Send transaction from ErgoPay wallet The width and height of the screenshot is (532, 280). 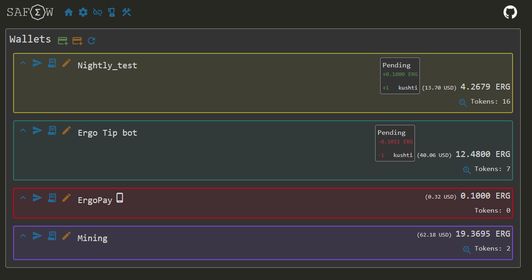[38, 198]
